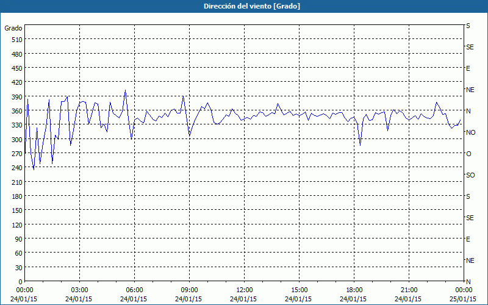The height and width of the screenshot is (305, 488).
Task: Click the blue line's deep dip after 18:00
Action: point(360,145)
